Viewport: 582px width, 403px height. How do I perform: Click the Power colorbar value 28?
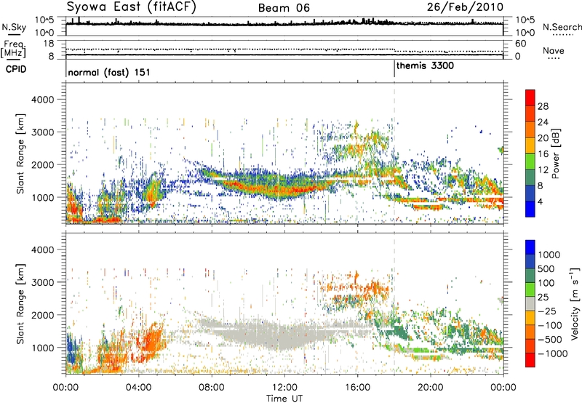(x=543, y=106)
